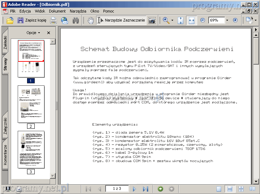Click the zoom out minus button

[203, 20]
